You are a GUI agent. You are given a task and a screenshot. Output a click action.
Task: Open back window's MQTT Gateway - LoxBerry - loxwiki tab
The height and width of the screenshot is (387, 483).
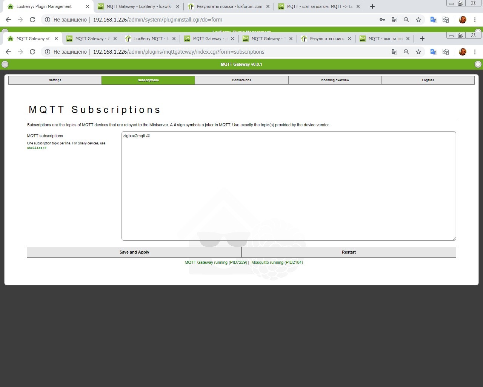[x=138, y=6]
